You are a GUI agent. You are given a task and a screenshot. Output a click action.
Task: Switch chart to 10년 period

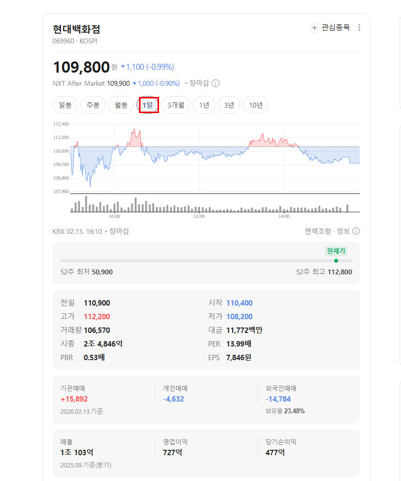point(256,105)
